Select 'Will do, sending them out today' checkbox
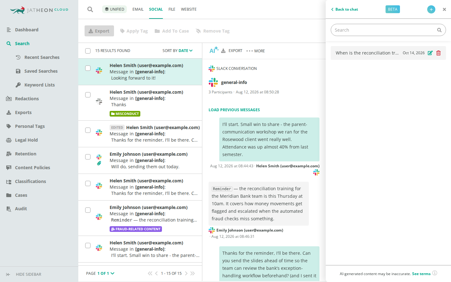451x282 pixels. (x=88, y=157)
